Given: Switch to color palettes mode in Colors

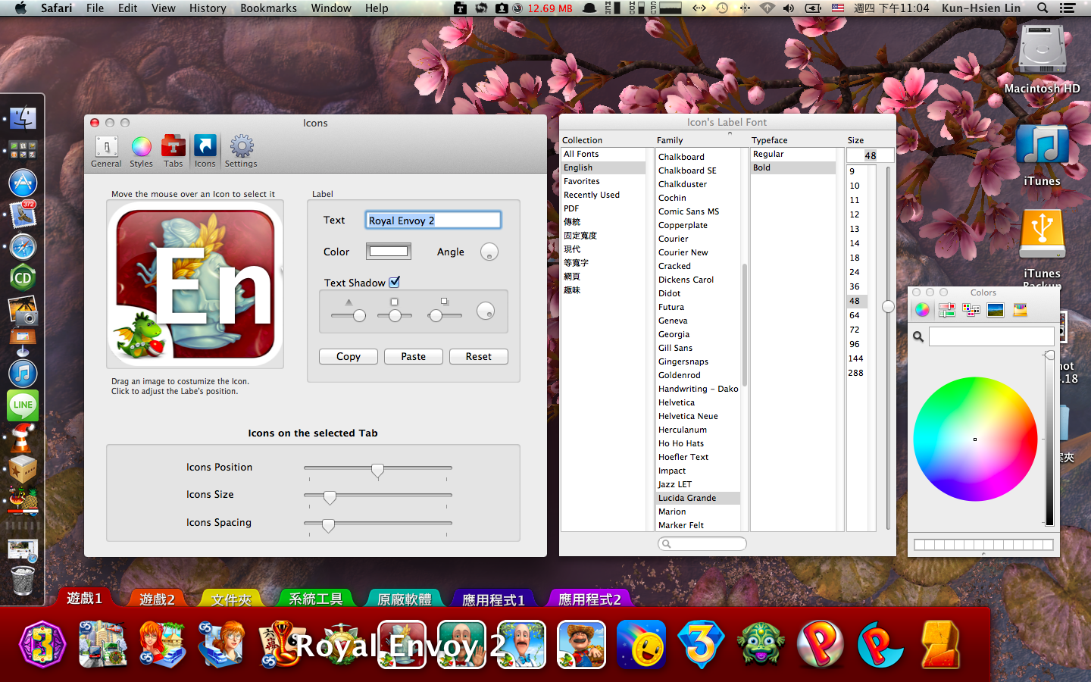Looking at the screenshot, I should pyautogui.click(x=971, y=309).
